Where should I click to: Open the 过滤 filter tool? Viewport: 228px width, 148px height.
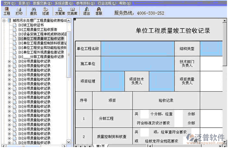(x=46, y=11)
